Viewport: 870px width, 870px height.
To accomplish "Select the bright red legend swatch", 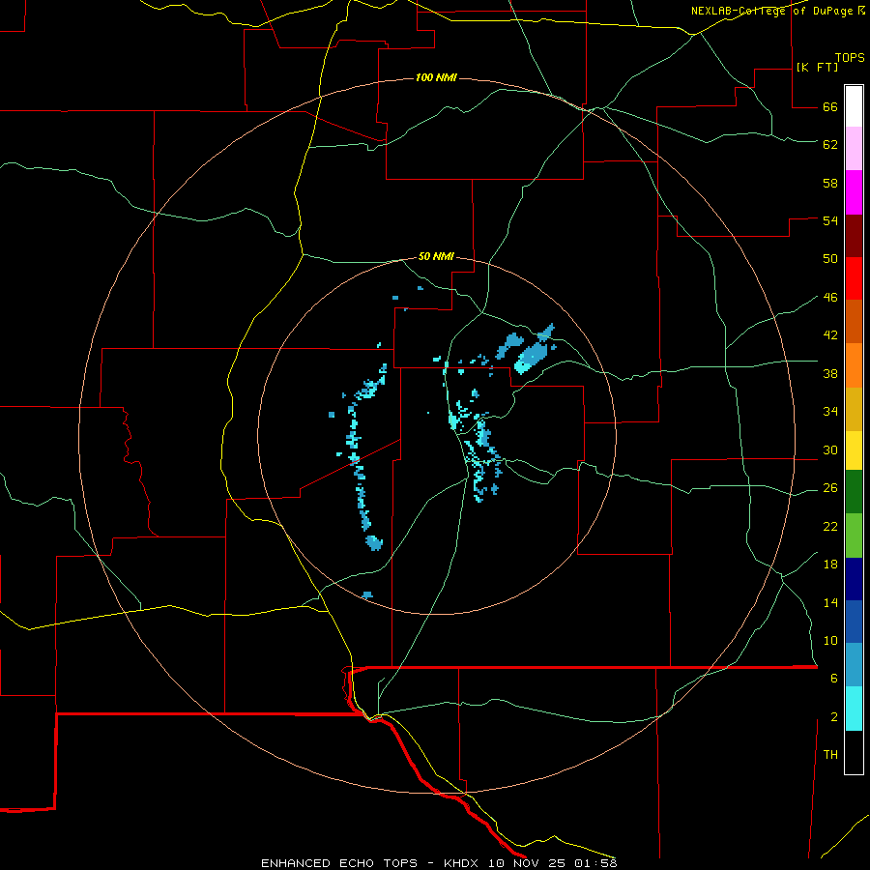I will click(854, 278).
